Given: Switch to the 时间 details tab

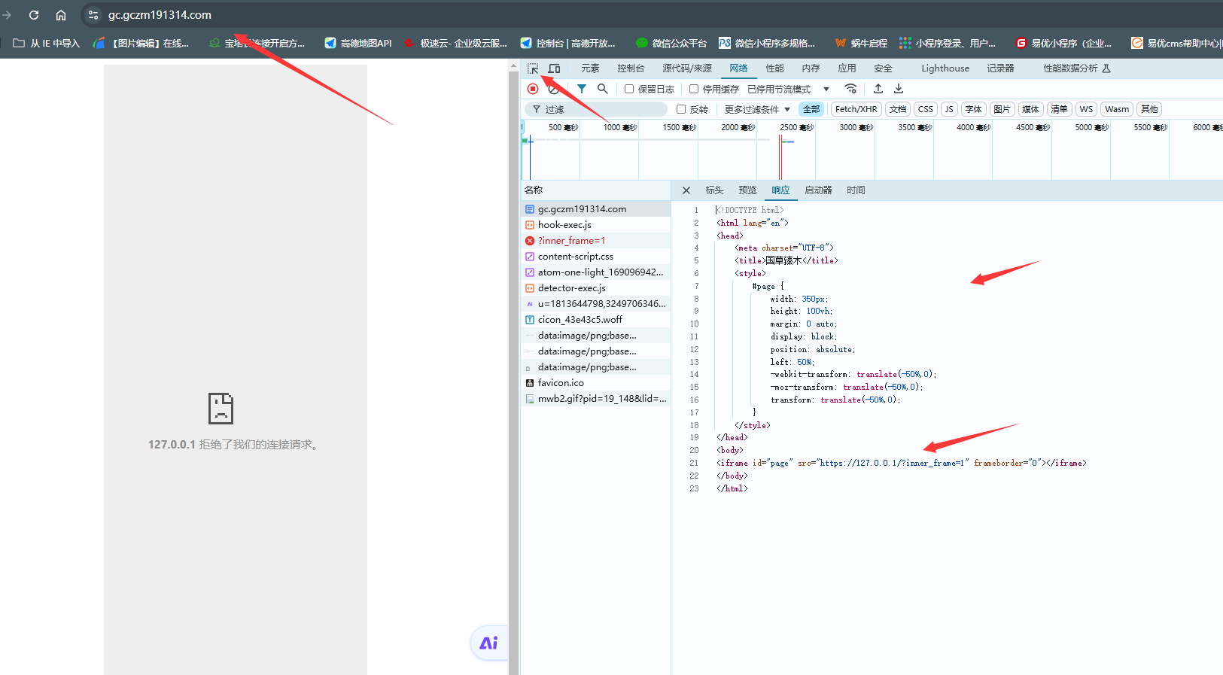Looking at the screenshot, I should point(856,190).
